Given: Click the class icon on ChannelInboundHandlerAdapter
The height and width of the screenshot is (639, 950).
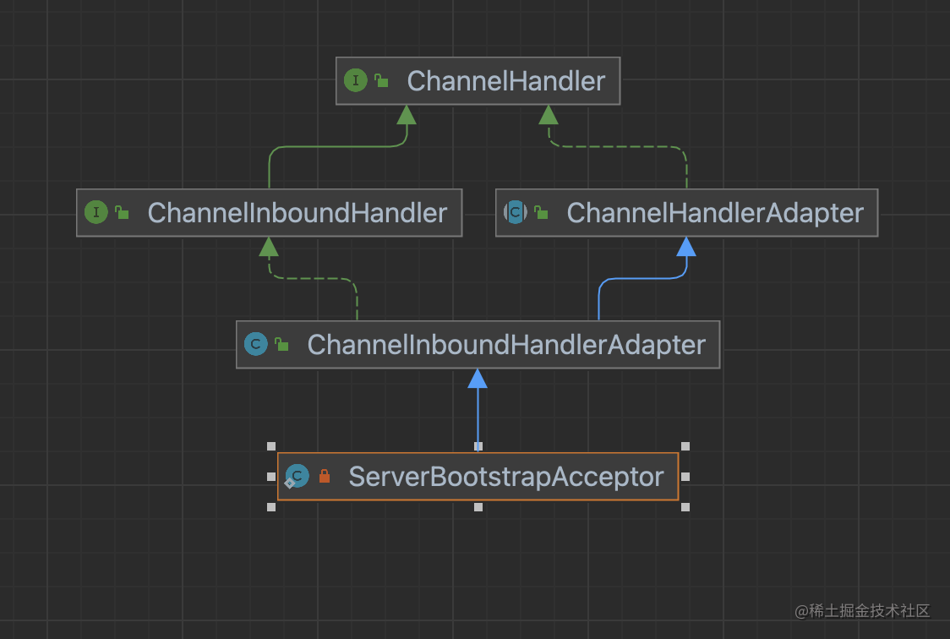Looking at the screenshot, I should [256, 344].
